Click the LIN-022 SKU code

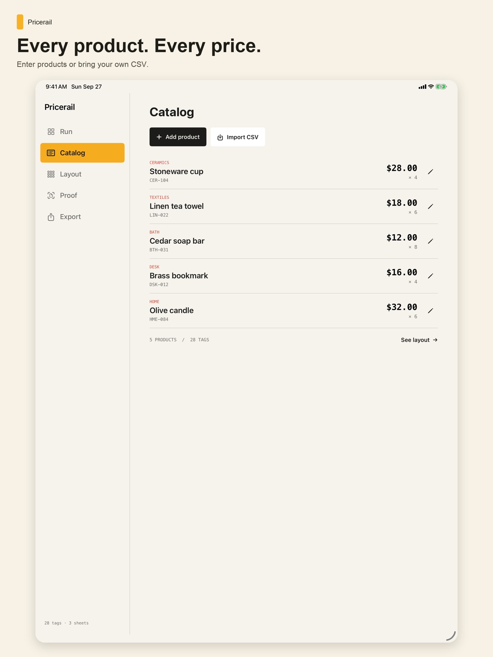coord(159,215)
